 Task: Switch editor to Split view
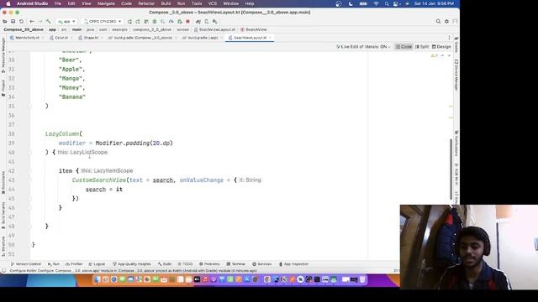422,47
